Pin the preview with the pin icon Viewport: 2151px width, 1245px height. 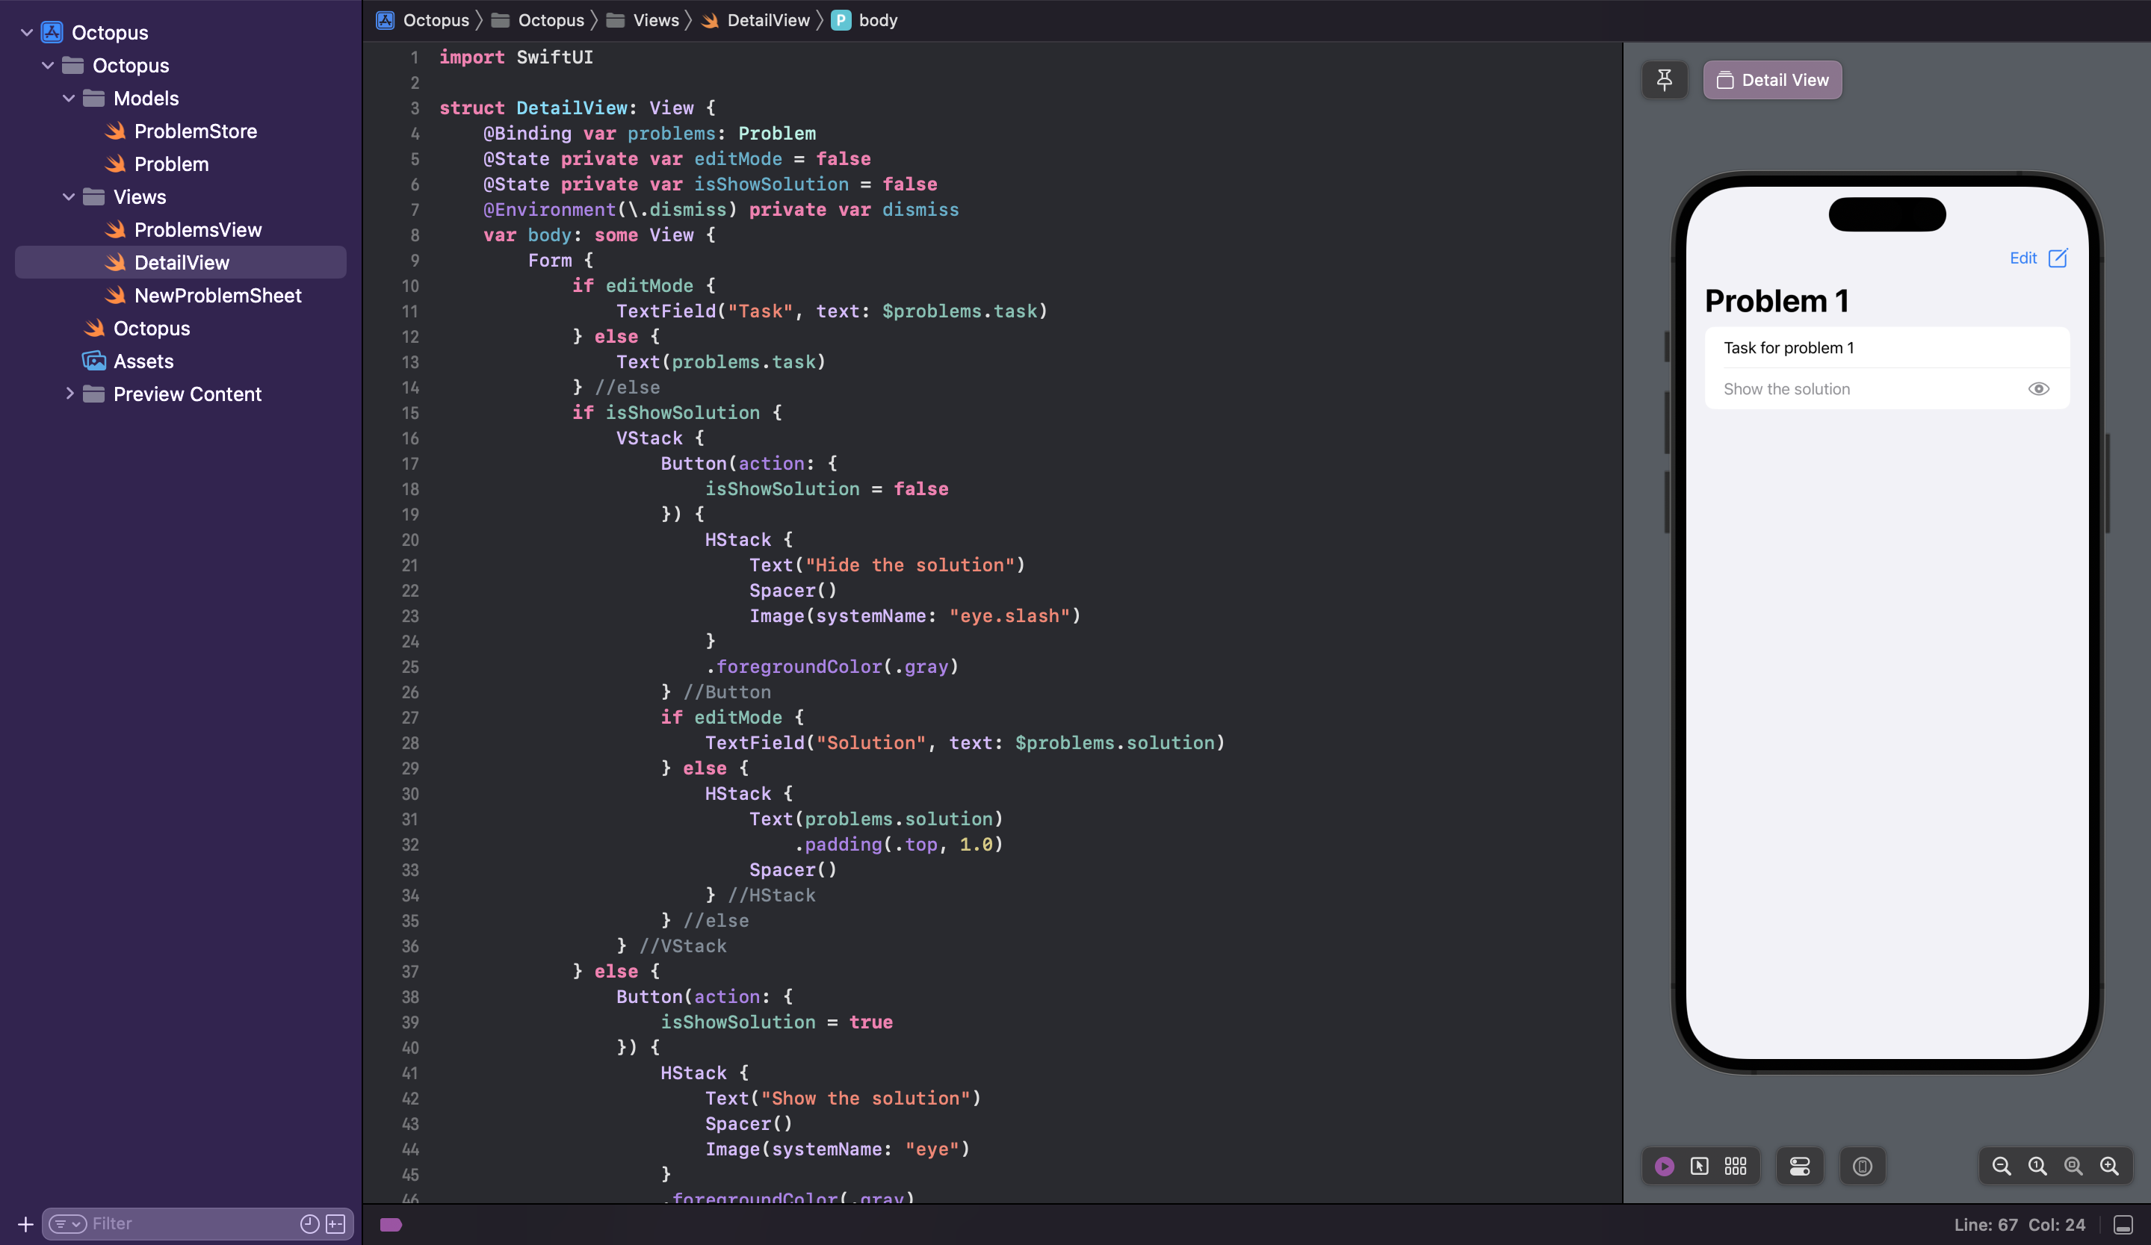click(1664, 80)
